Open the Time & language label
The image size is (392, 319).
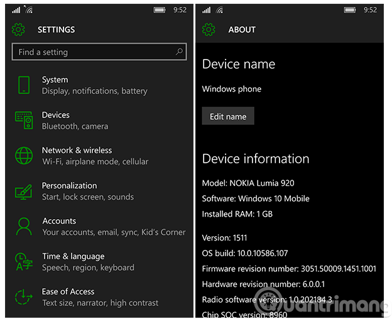click(73, 256)
